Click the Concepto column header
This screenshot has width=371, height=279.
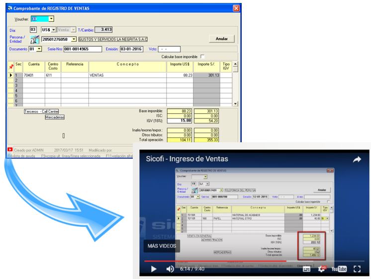click(x=127, y=67)
